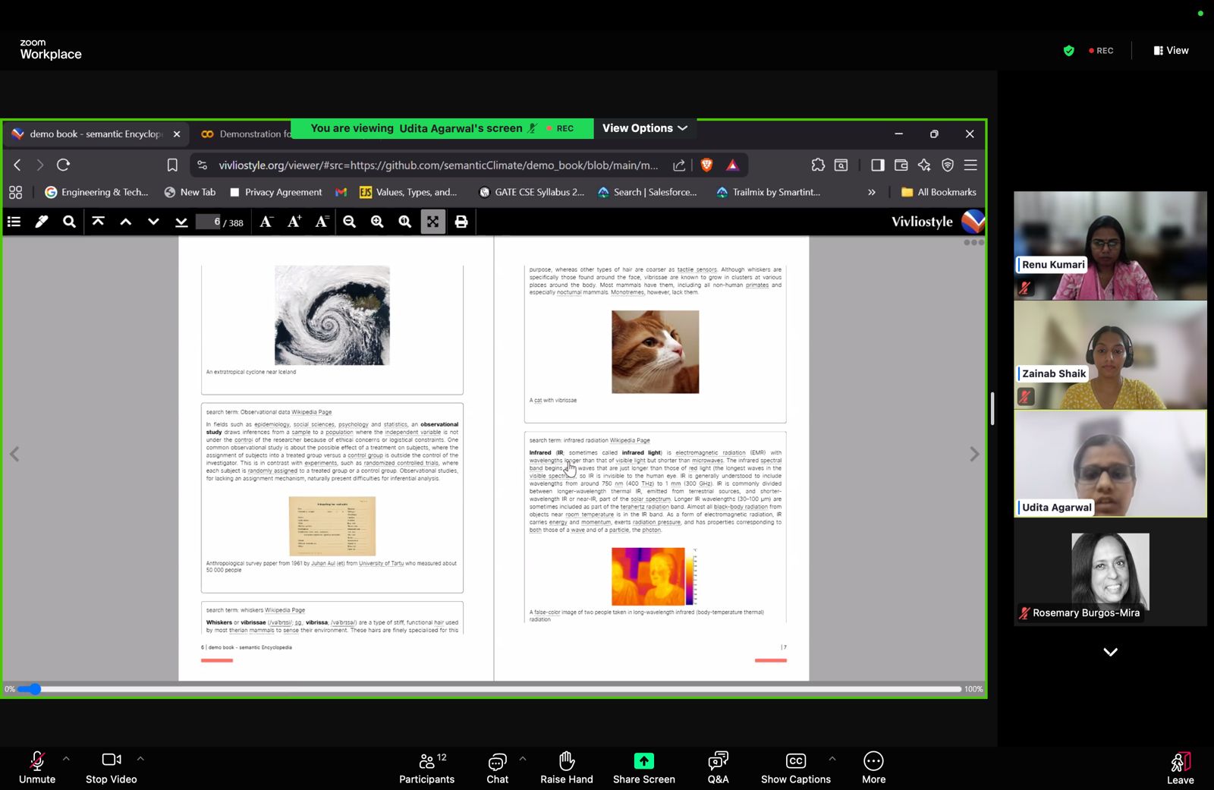
Task: Stop Video camera toggle
Action: point(111,767)
